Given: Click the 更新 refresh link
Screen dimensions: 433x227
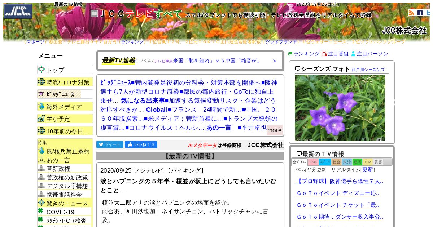Looking at the screenshot, I should 368,170.
